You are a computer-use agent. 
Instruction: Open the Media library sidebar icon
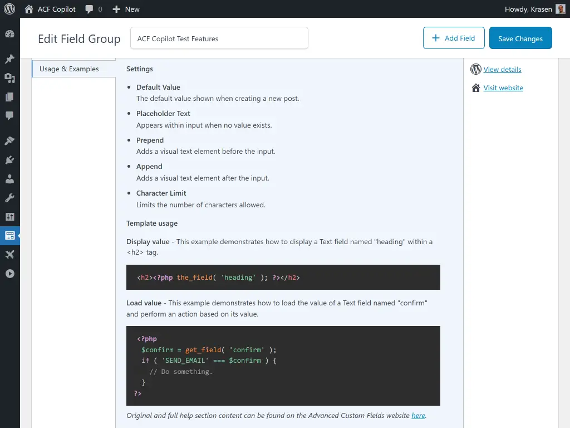click(10, 78)
